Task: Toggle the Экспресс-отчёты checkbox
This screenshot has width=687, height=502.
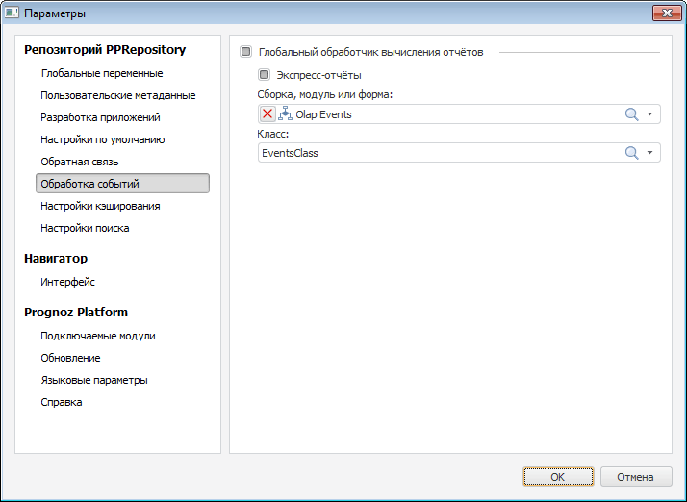Action: (264, 74)
